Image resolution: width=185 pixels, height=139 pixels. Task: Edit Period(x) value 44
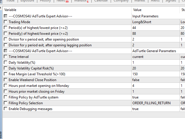click(x=134, y=28)
